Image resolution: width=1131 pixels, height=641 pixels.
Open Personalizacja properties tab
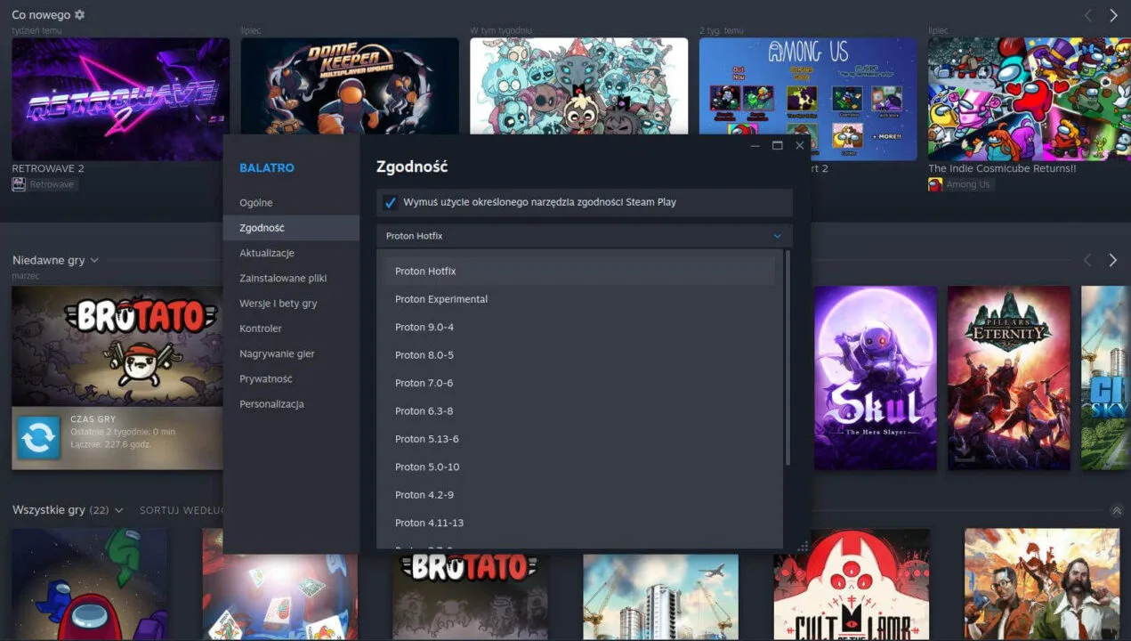pyautogui.click(x=291, y=404)
